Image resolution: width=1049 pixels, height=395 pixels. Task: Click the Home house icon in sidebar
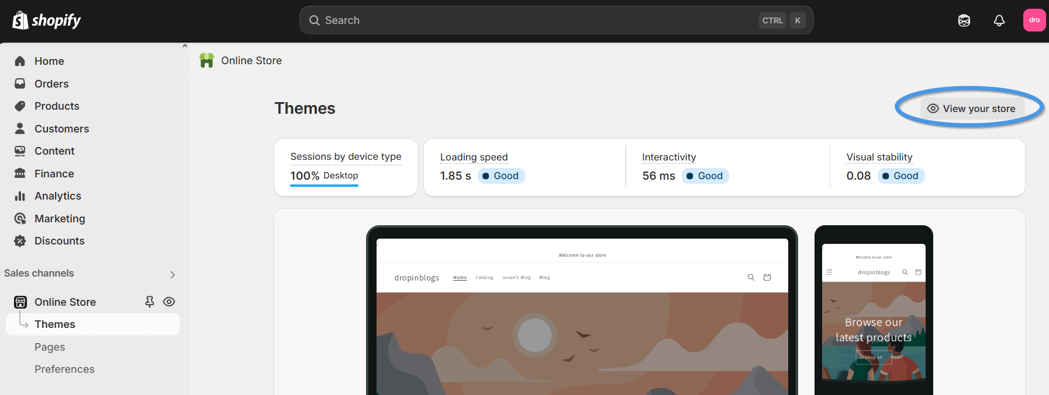tap(20, 61)
